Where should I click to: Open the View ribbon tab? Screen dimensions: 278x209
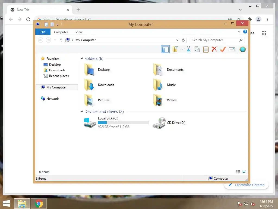79,32
